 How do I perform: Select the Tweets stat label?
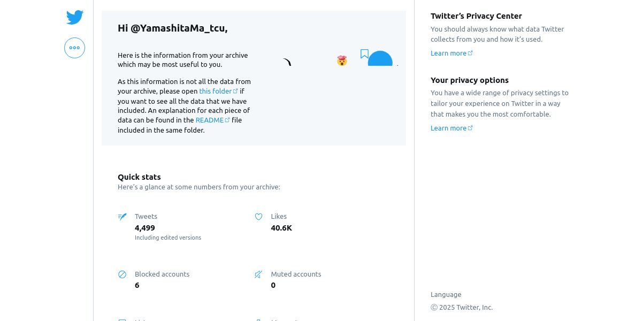(146, 216)
